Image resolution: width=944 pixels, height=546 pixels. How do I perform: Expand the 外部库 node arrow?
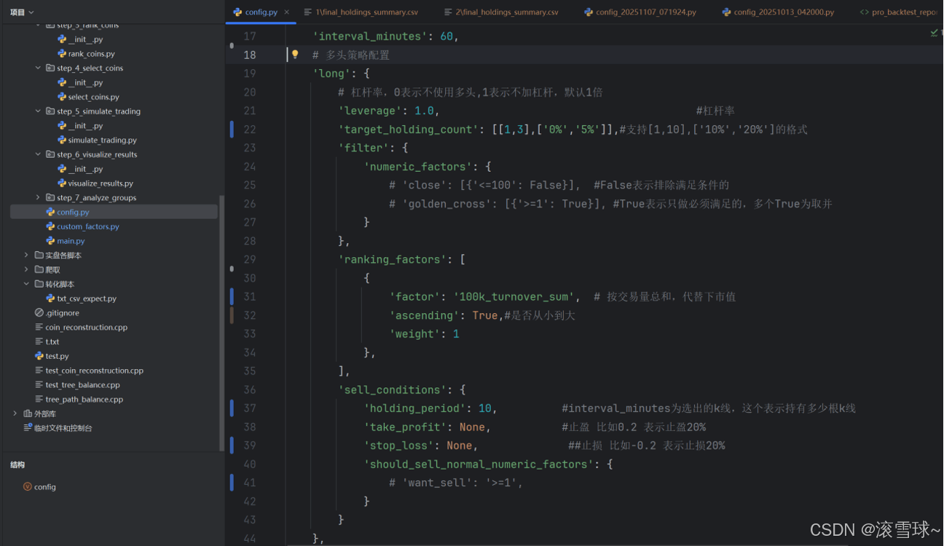[15, 414]
